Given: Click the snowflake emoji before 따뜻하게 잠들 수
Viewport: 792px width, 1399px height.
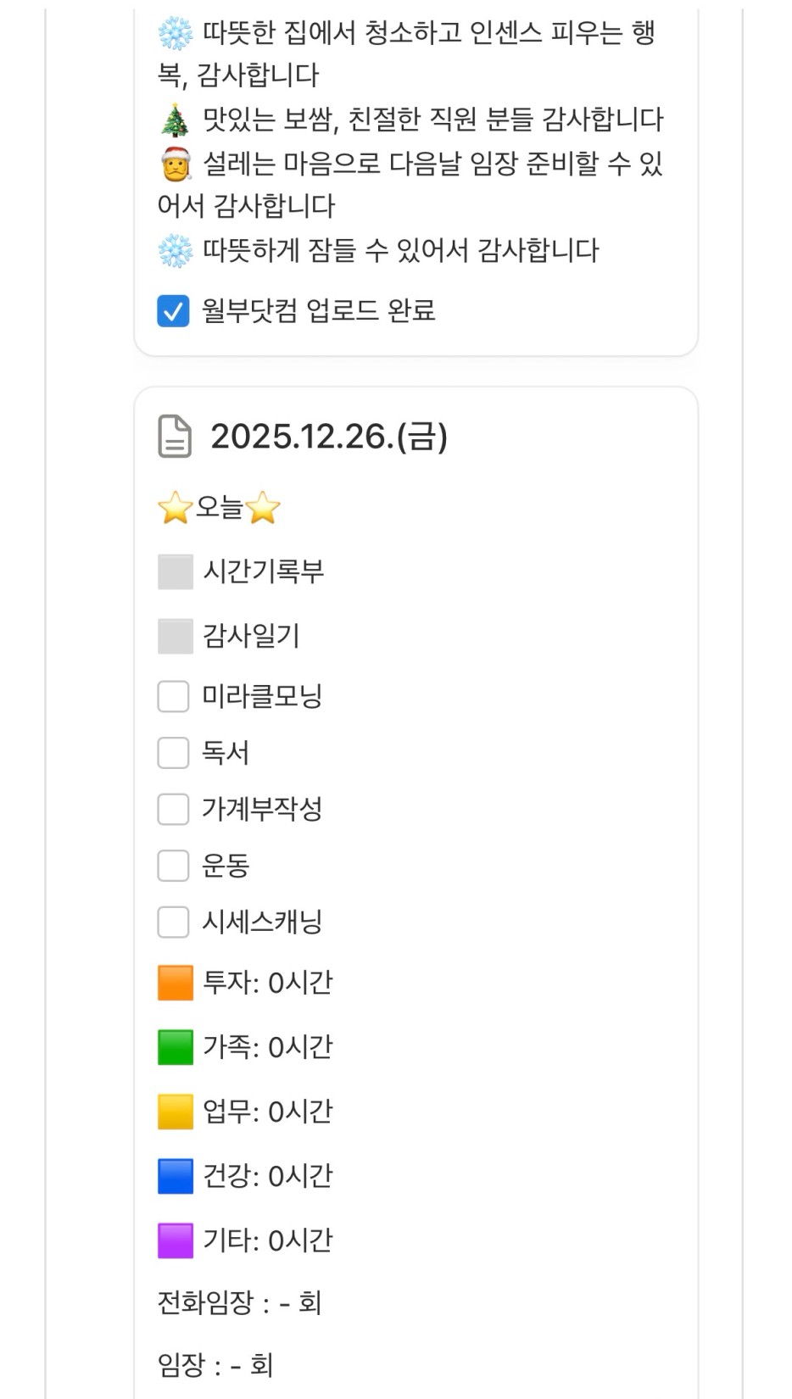Looking at the screenshot, I should point(176,252).
